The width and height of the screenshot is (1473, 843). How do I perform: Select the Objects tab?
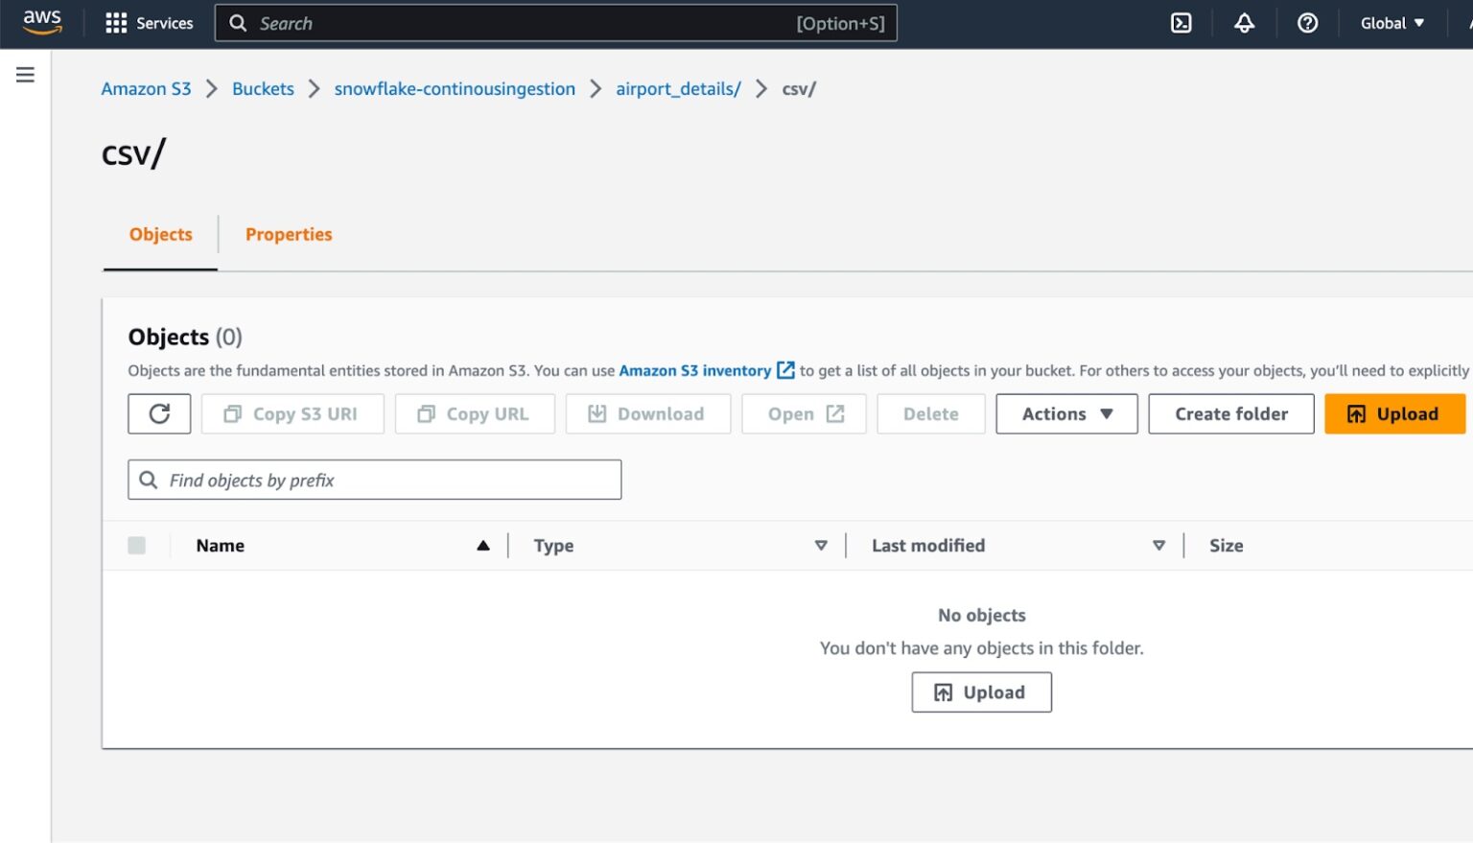tap(160, 234)
